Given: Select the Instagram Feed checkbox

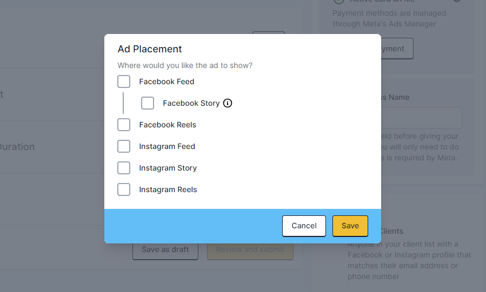Looking at the screenshot, I should pos(124,146).
